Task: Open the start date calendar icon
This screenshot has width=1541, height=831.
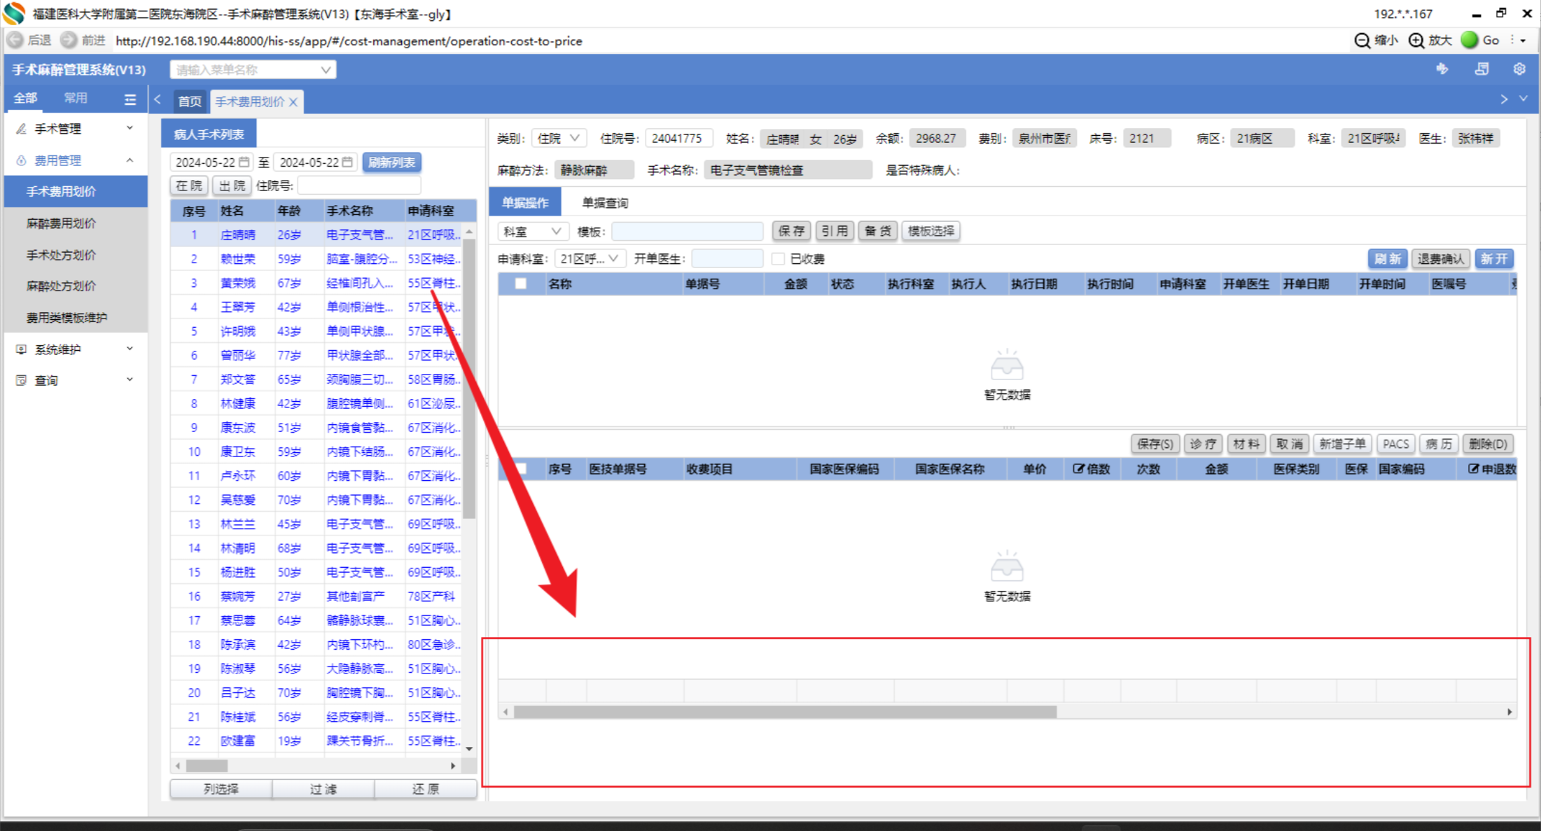Action: [244, 162]
